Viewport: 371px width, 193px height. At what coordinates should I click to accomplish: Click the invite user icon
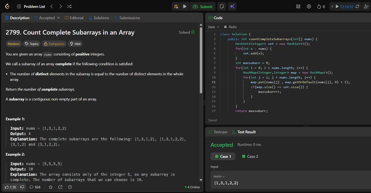(x=366, y=6)
